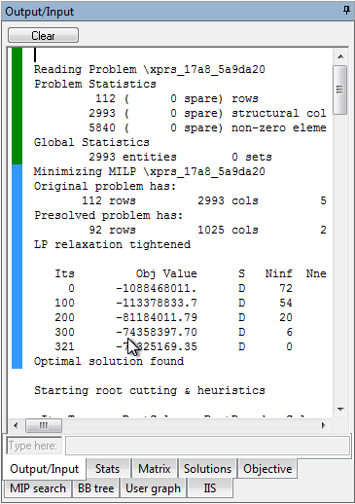Image resolution: width=355 pixels, height=504 pixels.
Task: Switch to the Matrix tab
Action: click(154, 469)
